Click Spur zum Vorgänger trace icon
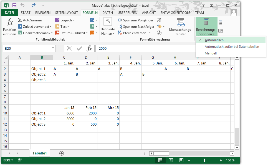Screen dimensions: 268x165 pos(120,20)
